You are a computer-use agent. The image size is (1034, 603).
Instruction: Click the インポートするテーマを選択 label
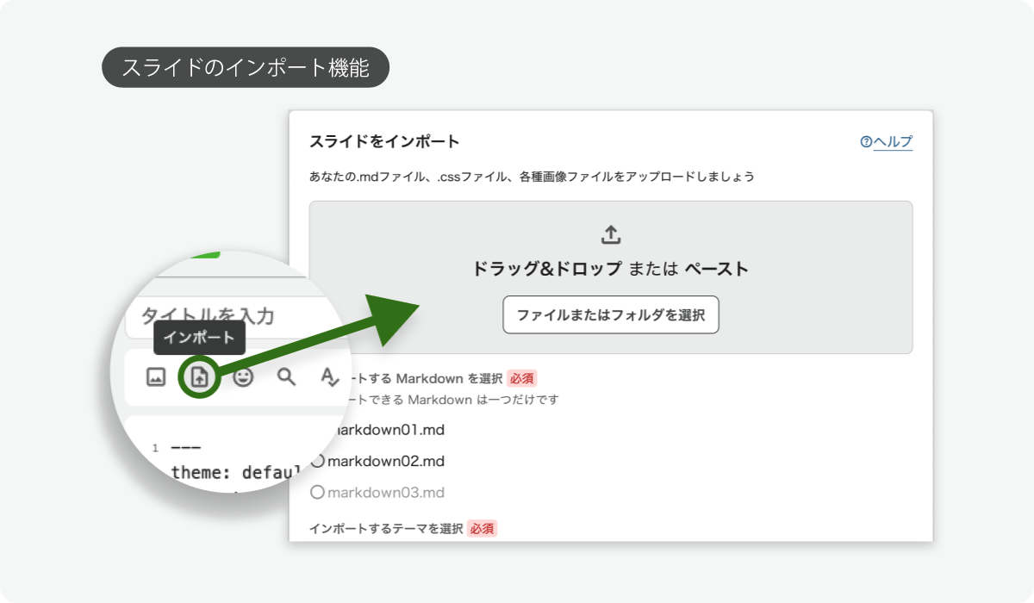click(386, 528)
